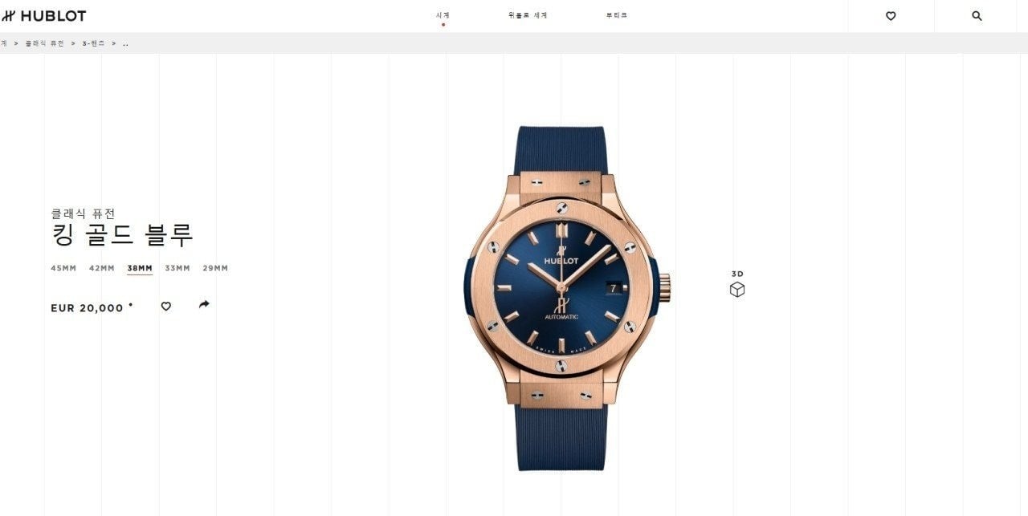
Task: Open the search magnifier icon
Action: pos(977,16)
